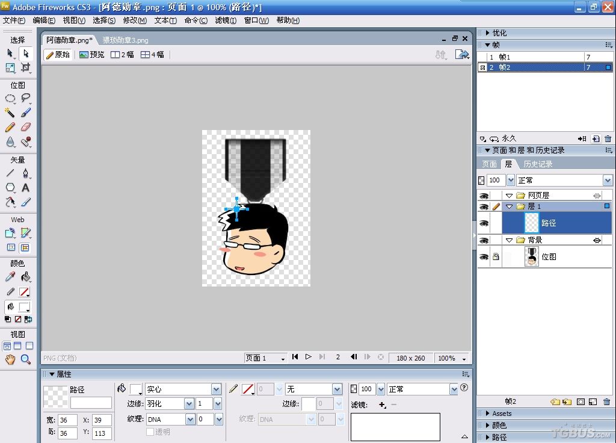
Task: Select the Eraser tool
Action: click(x=26, y=128)
